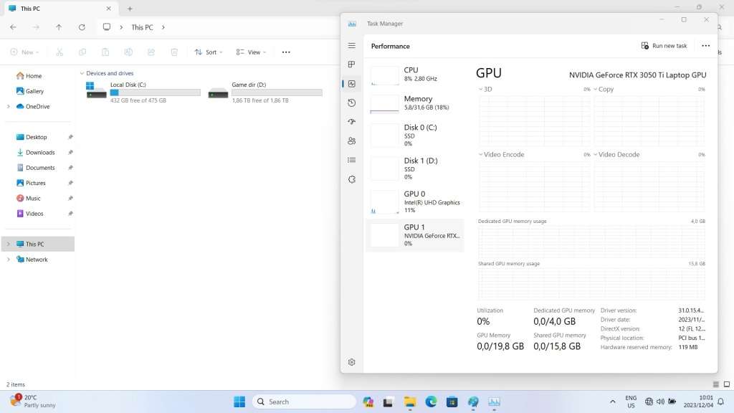Viewport: 734px width, 413px height.
Task: Select GPU 0 Intel UHD Graphics entry
Action: click(x=416, y=201)
